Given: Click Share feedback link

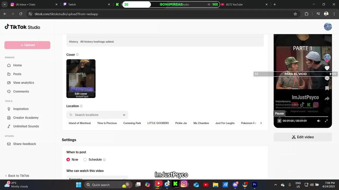Looking at the screenshot, I should [x=24, y=144].
